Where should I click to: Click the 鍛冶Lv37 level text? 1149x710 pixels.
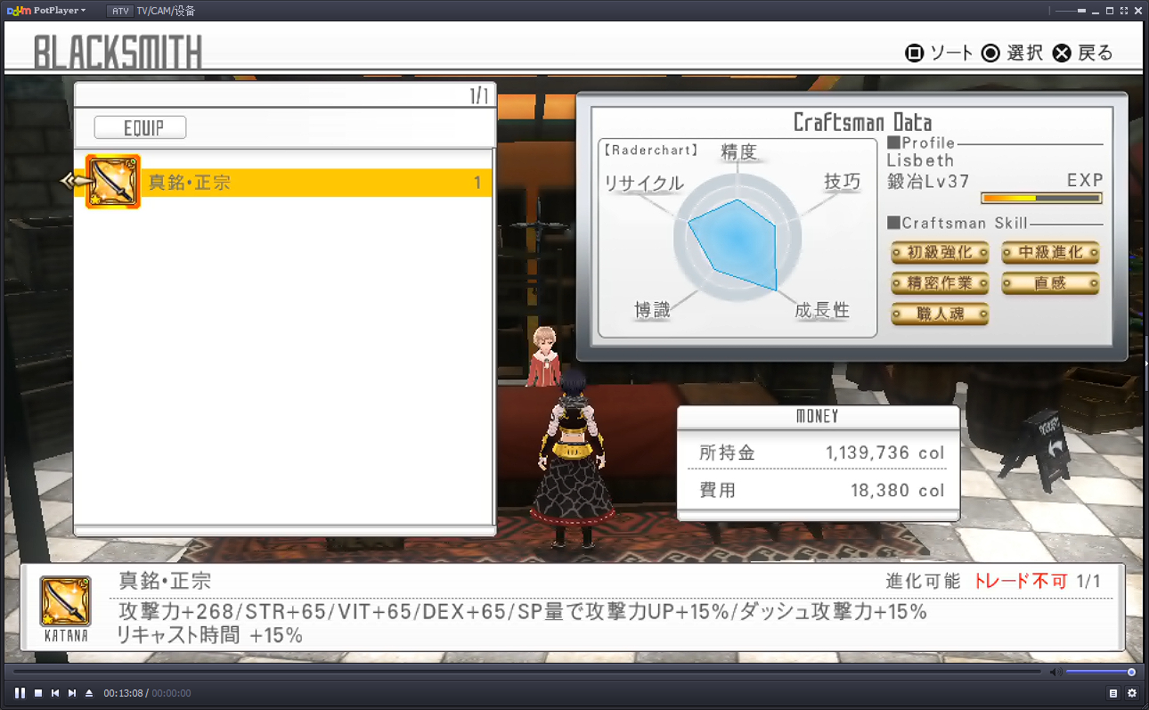tap(929, 181)
